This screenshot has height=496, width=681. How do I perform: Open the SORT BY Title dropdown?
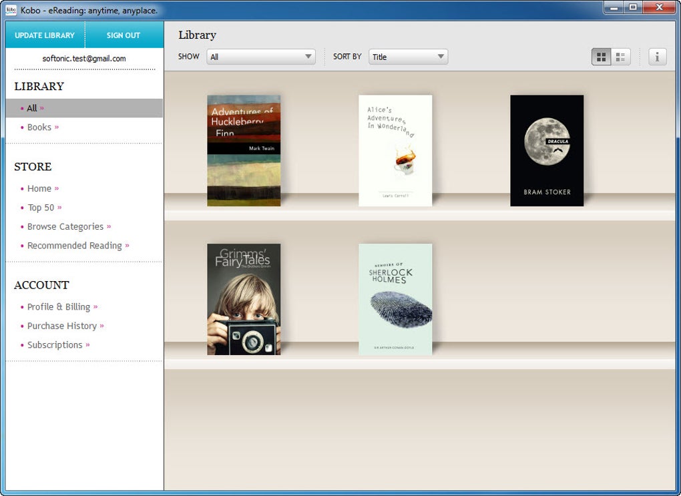(x=408, y=57)
